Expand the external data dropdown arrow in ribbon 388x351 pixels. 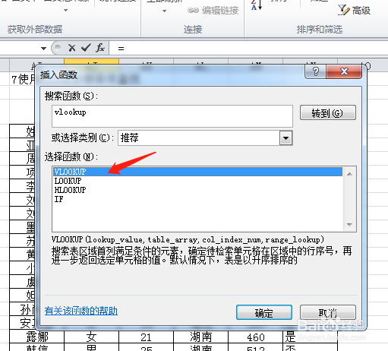click(65, 11)
